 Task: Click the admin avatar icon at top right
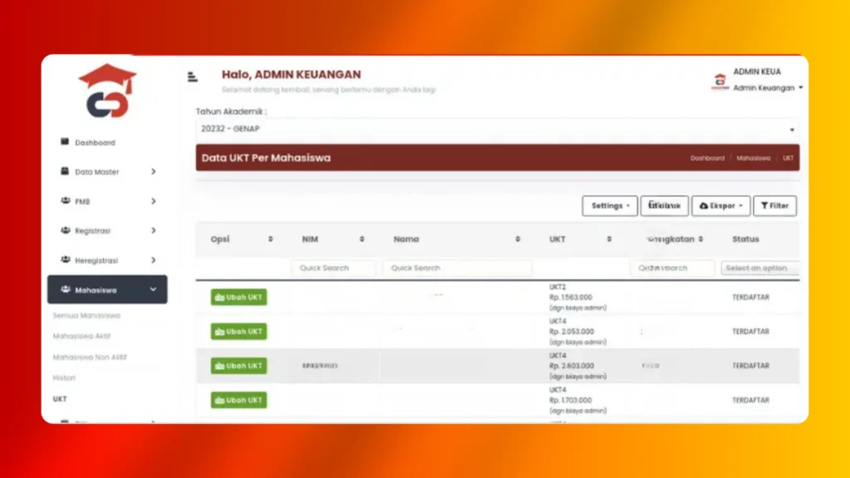(x=720, y=81)
